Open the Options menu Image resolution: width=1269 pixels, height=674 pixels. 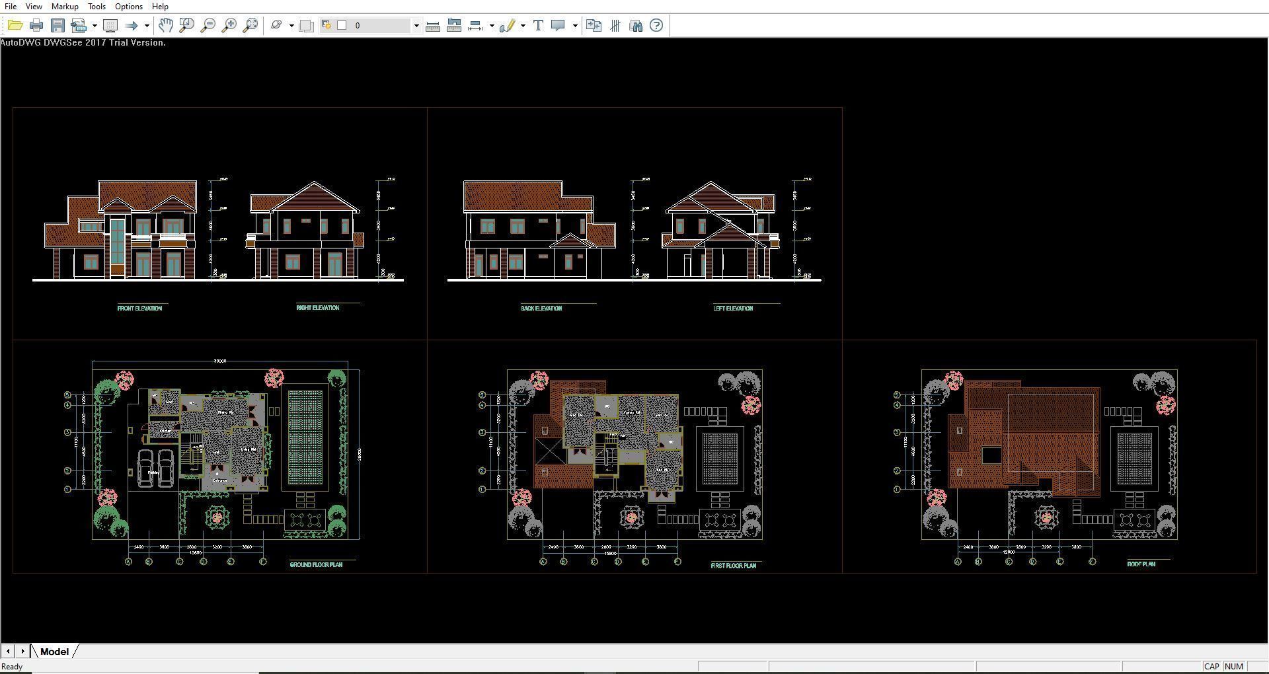pyautogui.click(x=128, y=6)
